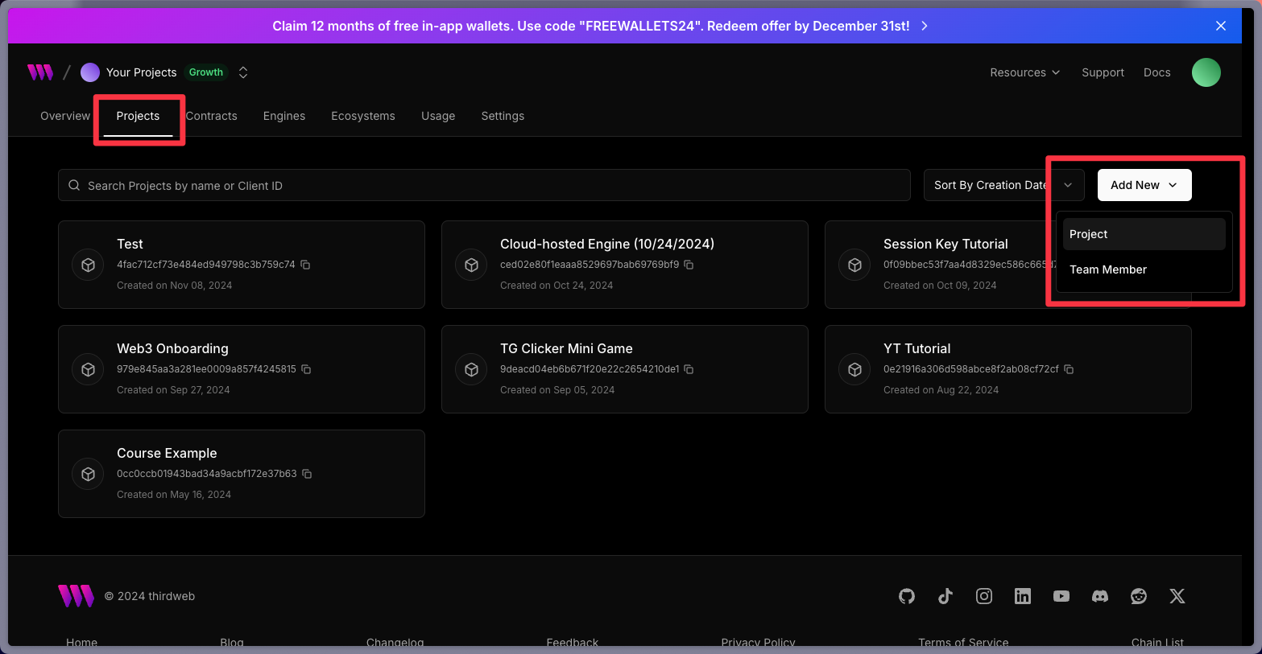Copy the Cloud-hosted Engine client ID

pyautogui.click(x=689, y=265)
